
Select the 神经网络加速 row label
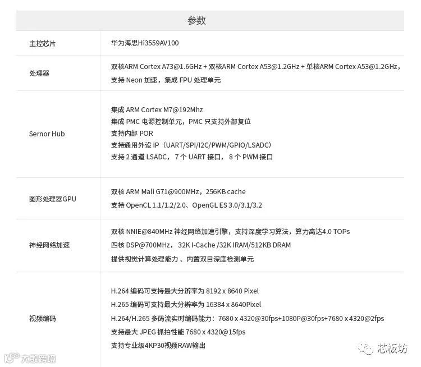[x=49, y=245]
